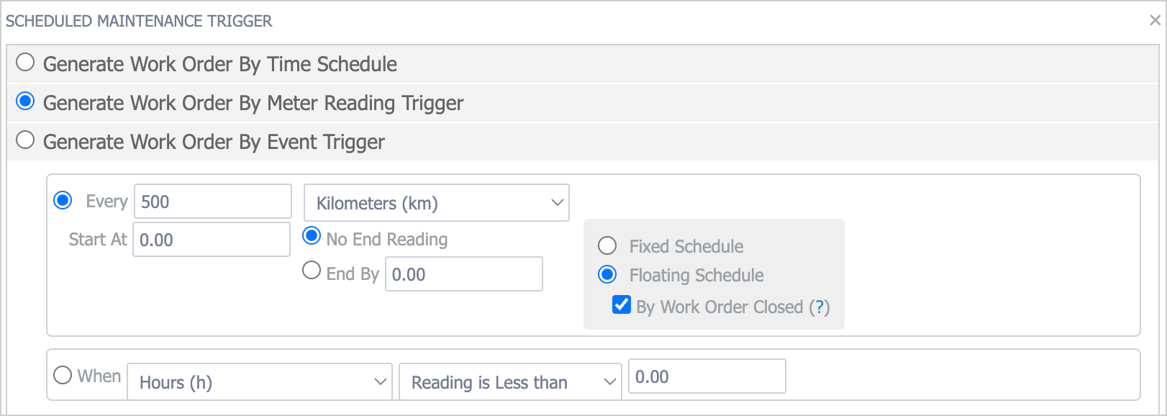Close the Scheduled Maintenance Trigger dialog

click(x=1154, y=20)
